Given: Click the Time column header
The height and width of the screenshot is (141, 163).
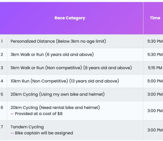Looking at the screenshot, I should (x=155, y=18).
